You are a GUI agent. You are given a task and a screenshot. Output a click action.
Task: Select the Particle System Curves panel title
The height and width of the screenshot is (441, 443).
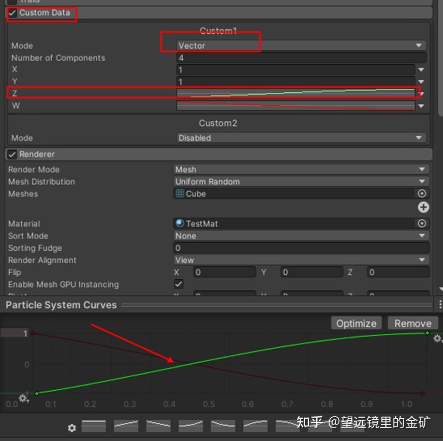tap(61, 305)
